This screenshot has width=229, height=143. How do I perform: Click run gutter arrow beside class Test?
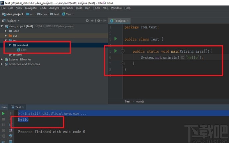(116, 39)
